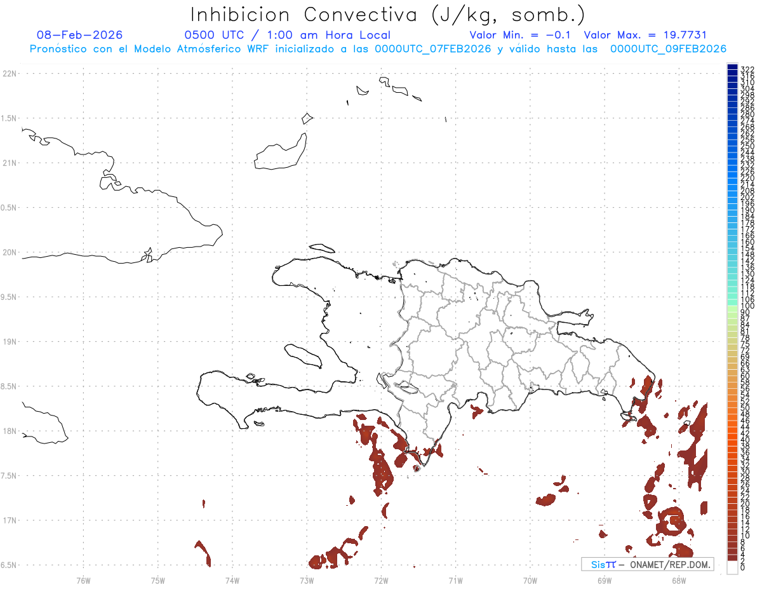Click the '6.5N' latitude label

(x=9, y=565)
